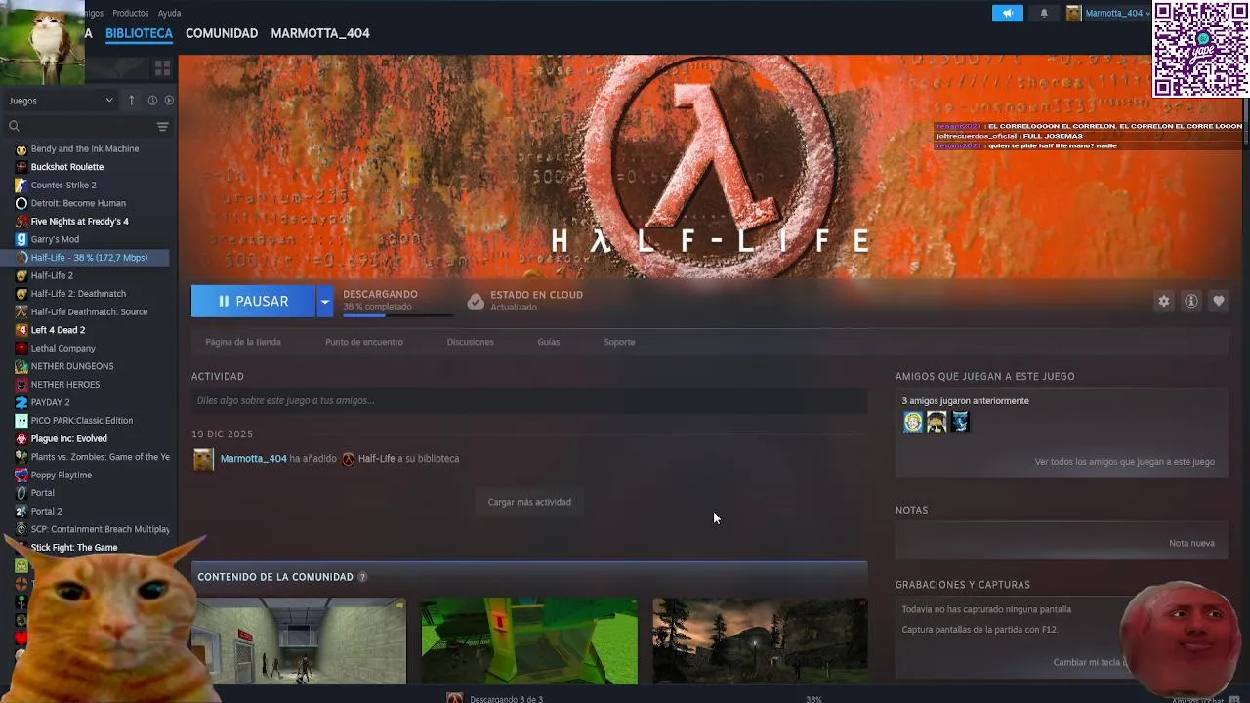Click Lethal Company game icon
This screenshot has width=1250, height=703.
coord(21,348)
